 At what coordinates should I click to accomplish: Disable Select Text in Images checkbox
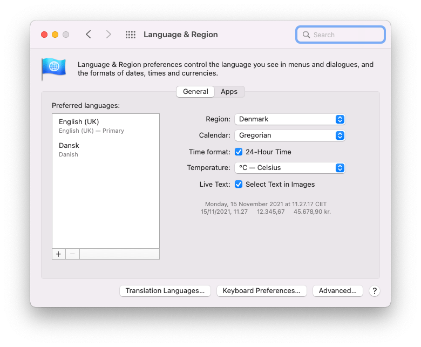239,185
